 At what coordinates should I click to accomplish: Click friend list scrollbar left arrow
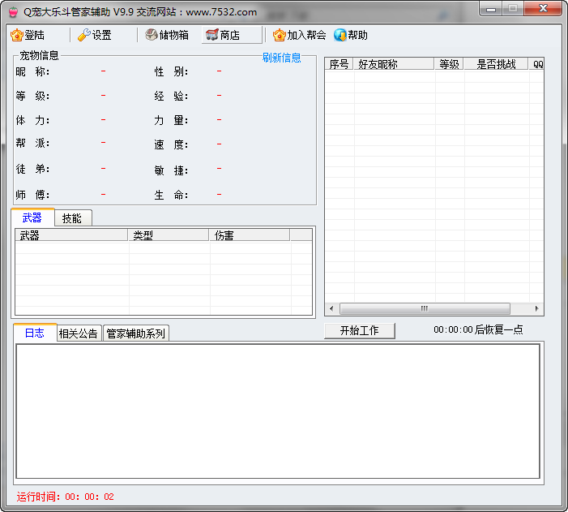[331, 309]
